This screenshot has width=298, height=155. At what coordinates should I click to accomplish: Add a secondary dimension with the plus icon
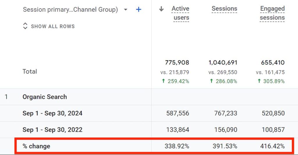[x=139, y=9]
